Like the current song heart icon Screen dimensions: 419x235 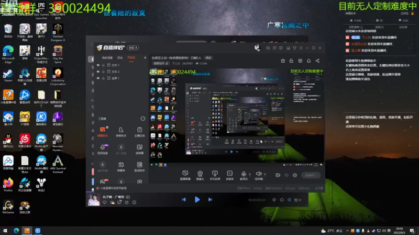pyautogui.click(x=104, y=203)
